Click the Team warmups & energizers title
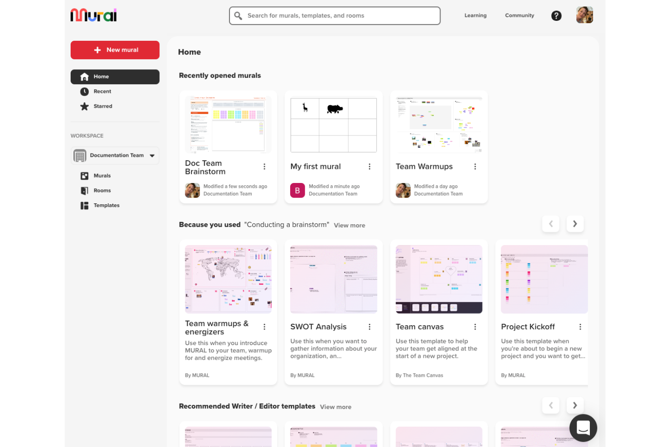Viewport: 670px width, 447px height. click(217, 328)
